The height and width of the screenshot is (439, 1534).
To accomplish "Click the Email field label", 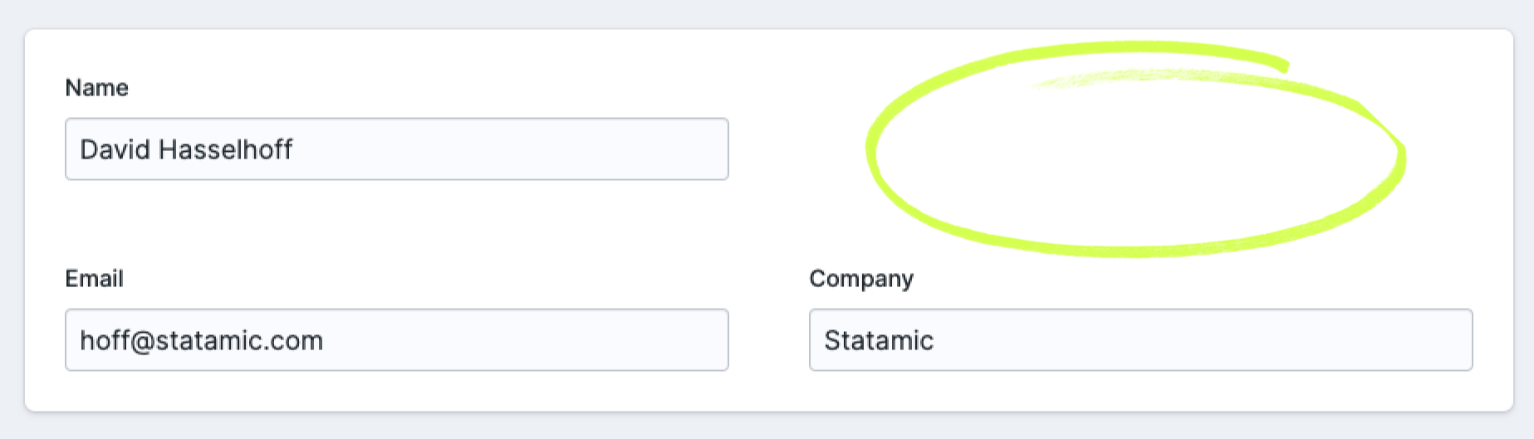I will tap(94, 279).
